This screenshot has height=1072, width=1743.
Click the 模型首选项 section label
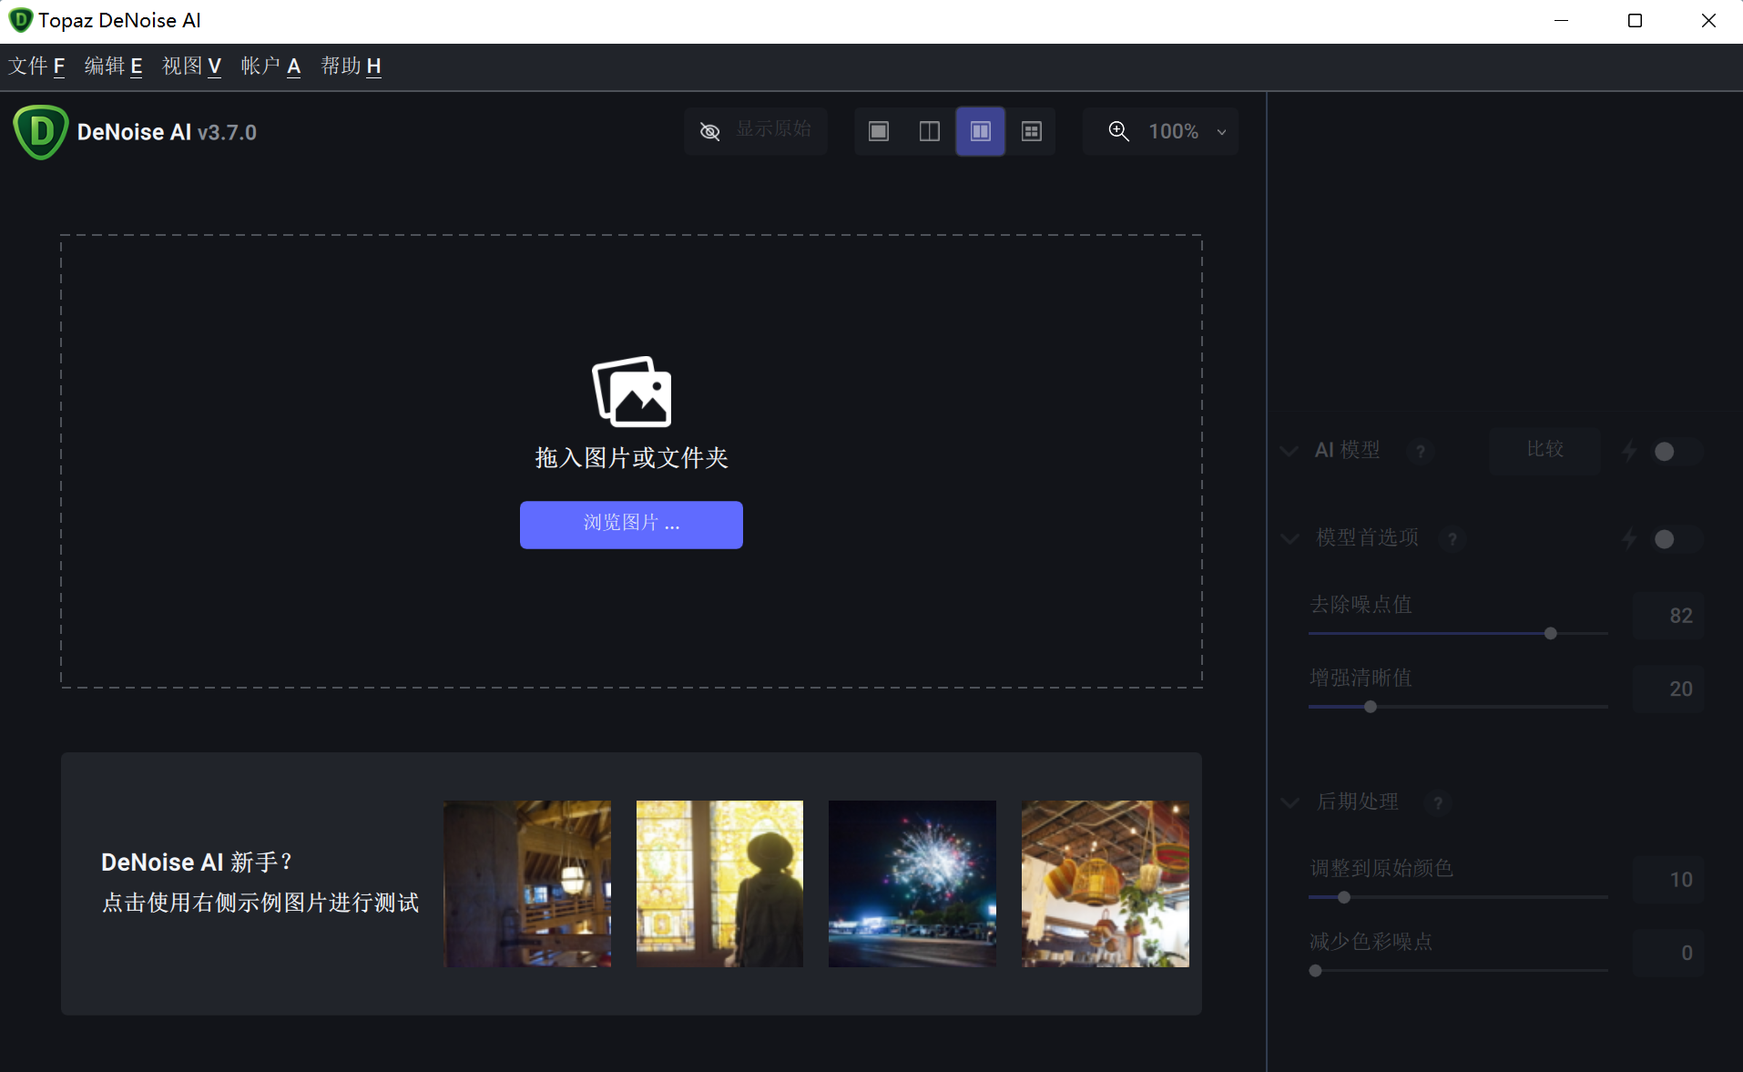coord(1367,538)
